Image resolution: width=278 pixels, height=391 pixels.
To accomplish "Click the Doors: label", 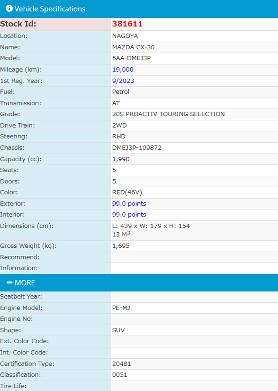I will click(x=10, y=181).
